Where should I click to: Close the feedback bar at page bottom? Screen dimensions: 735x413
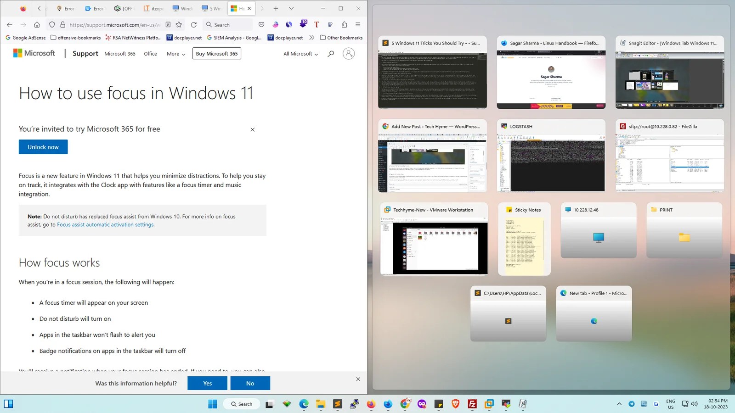click(358, 379)
